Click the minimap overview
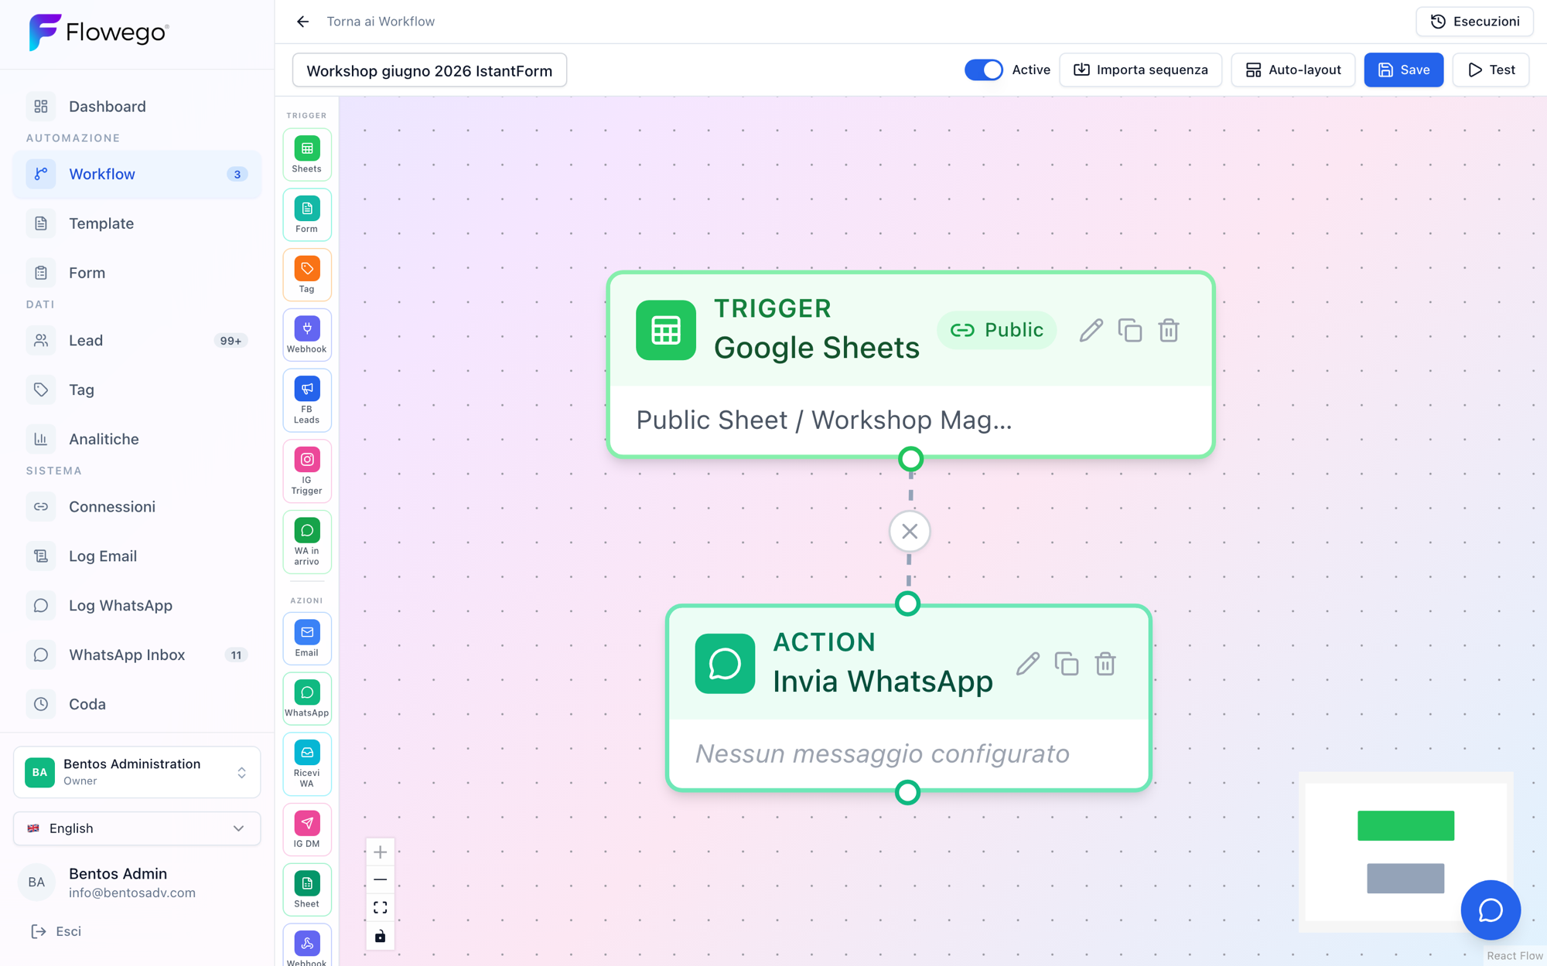Viewport: 1547px width, 966px height. 1405,852
